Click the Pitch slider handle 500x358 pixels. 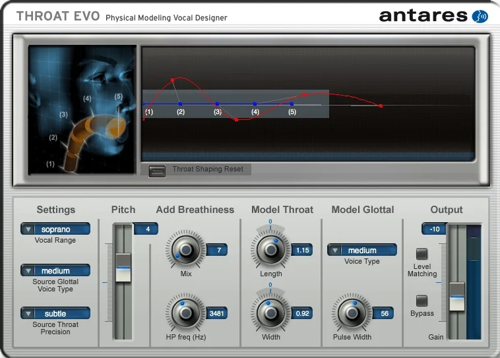click(x=123, y=268)
